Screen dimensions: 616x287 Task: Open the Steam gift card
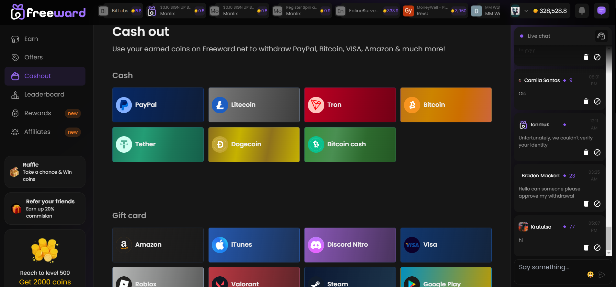[x=350, y=277]
